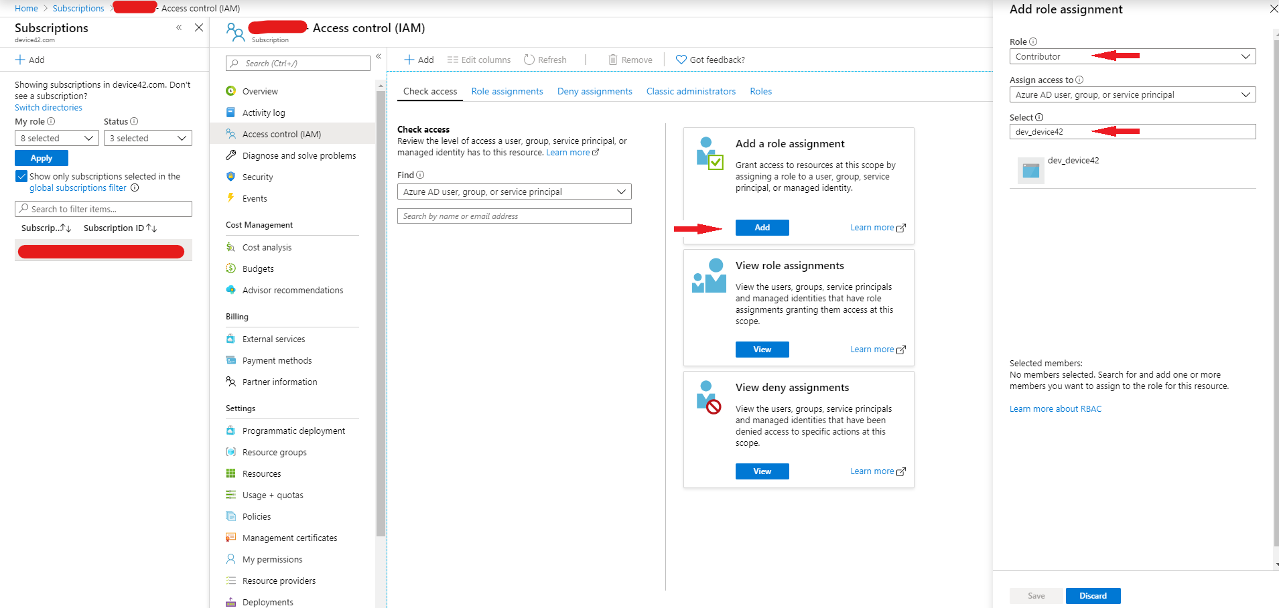The height and width of the screenshot is (608, 1279).
Task: Click the Search by name or email field
Action: [514, 216]
